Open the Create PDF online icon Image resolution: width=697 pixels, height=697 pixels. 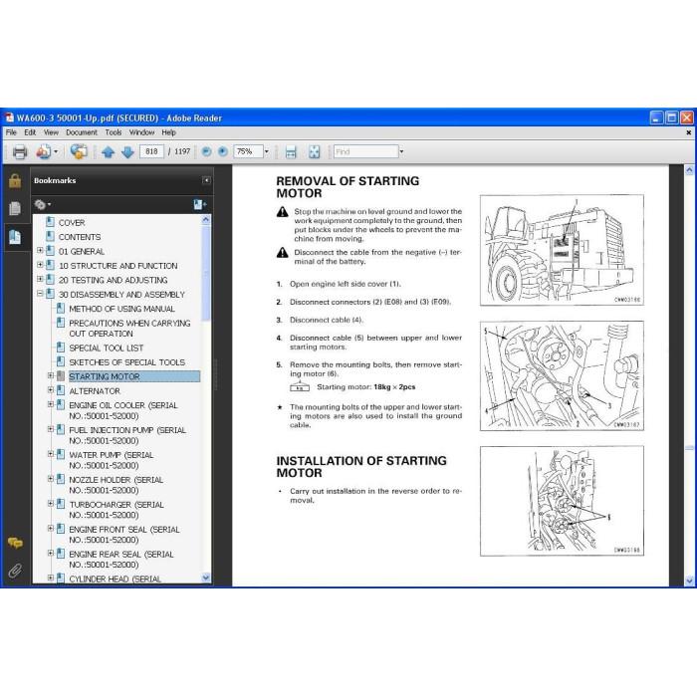[x=44, y=152]
